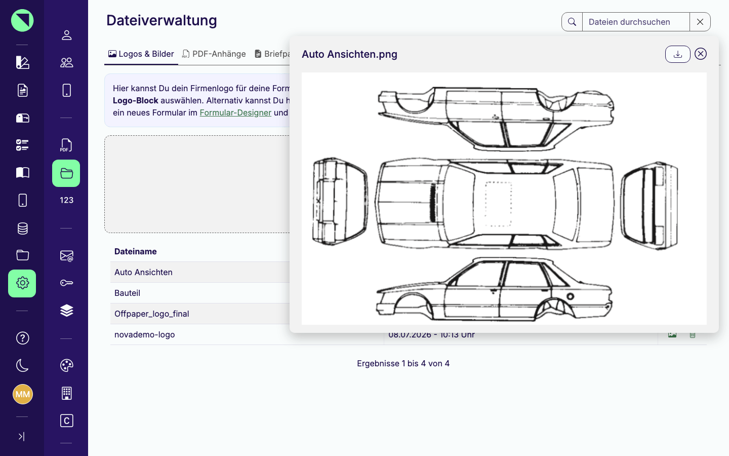This screenshot has height=456, width=729.
Task: Open the mobile device icon in submenu
Action: [x=66, y=90]
